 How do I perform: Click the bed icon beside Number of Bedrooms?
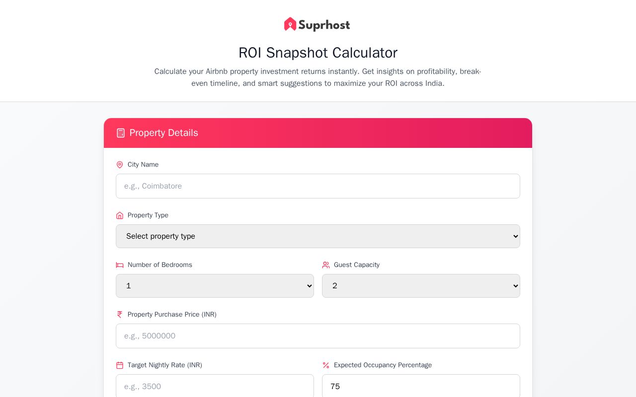point(120,265)
